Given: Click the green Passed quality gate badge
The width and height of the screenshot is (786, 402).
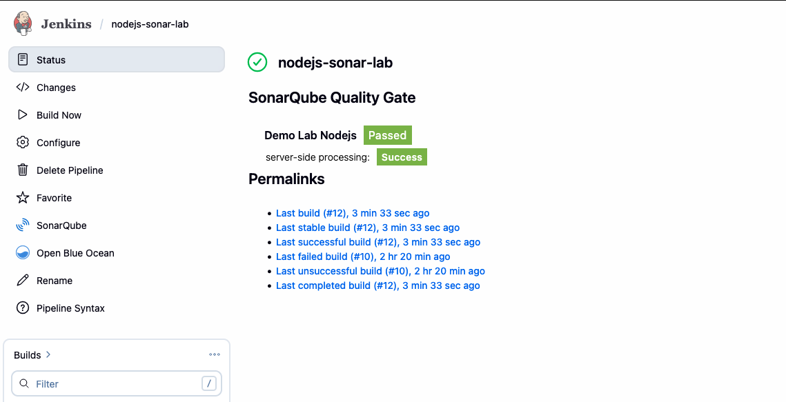Looking at the screenshot, I should [387, 135].
